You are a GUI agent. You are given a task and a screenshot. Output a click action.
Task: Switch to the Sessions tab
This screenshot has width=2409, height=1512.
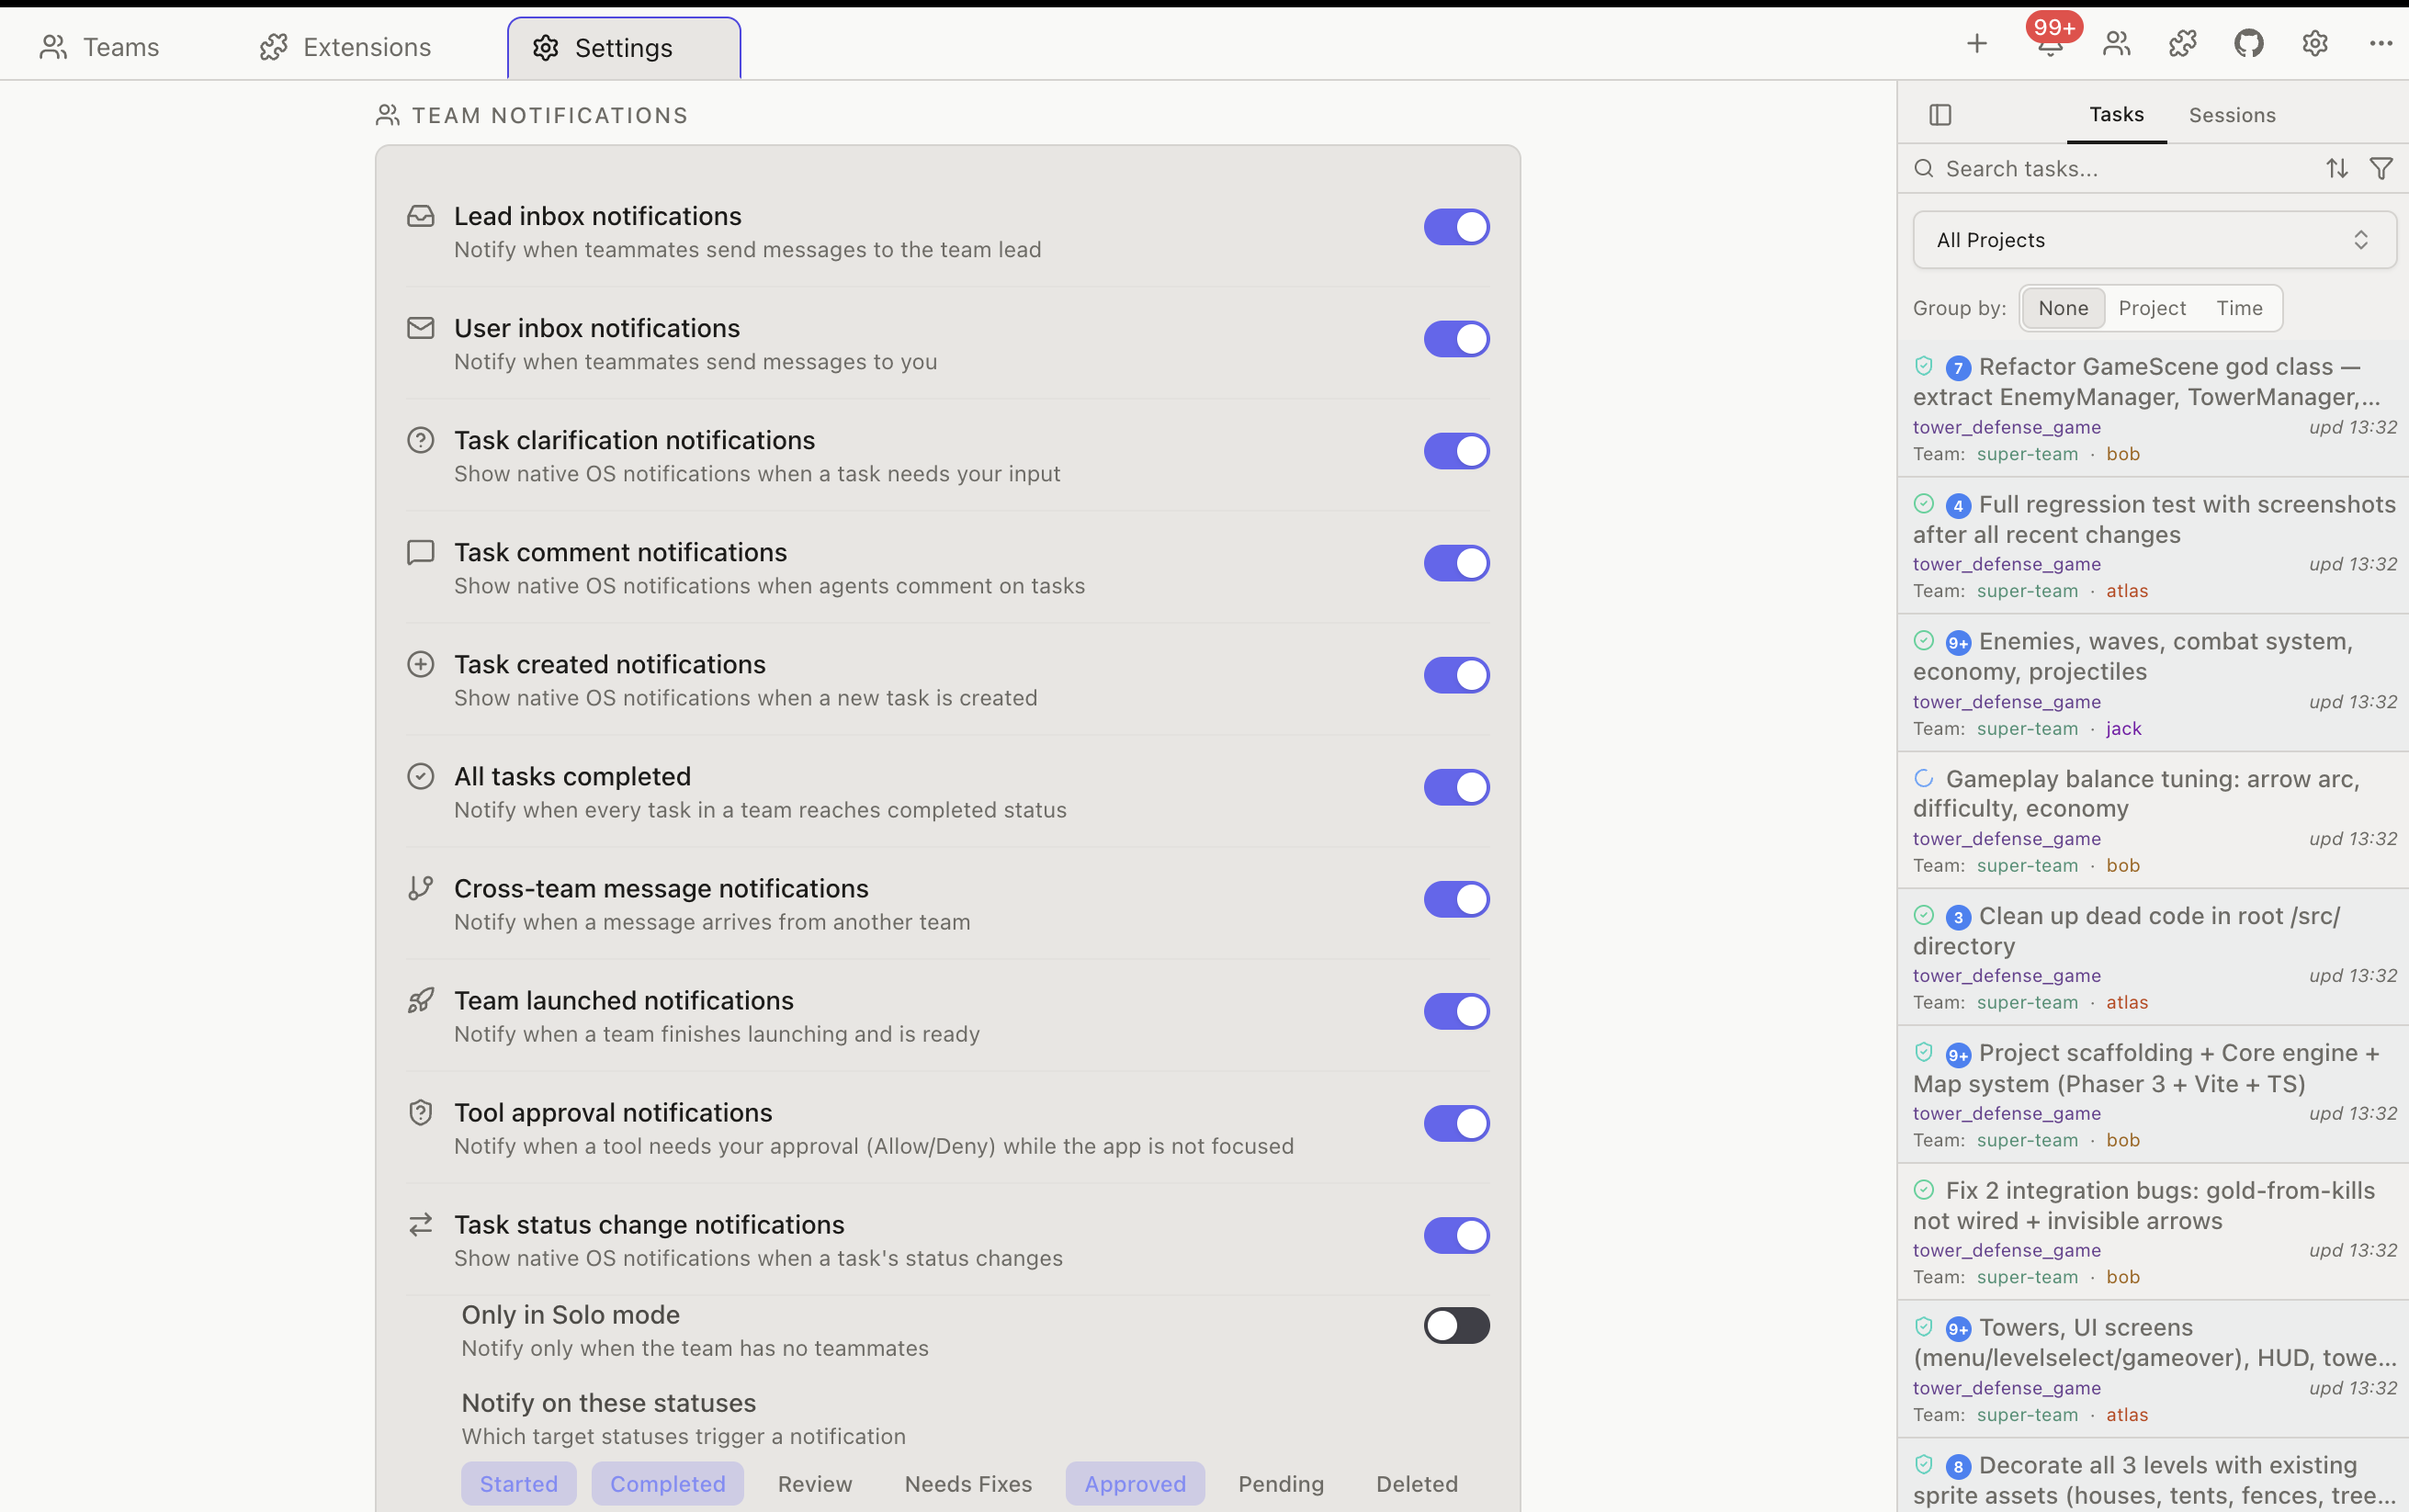2232,114
